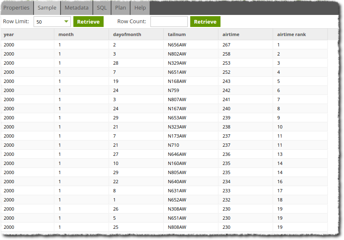
Task: Open the Metadata tab
Action: [x=77, y=8]
